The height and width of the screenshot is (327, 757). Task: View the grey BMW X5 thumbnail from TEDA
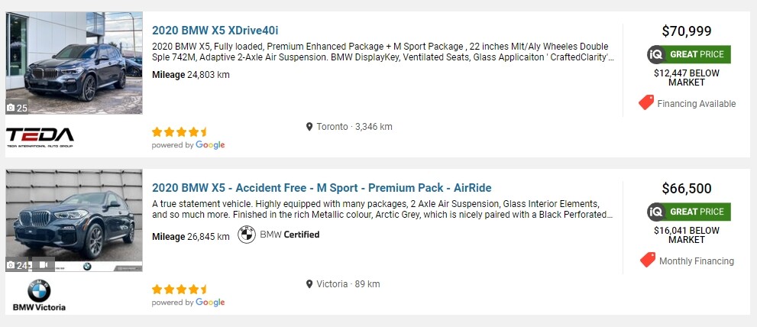coord(74,61)
